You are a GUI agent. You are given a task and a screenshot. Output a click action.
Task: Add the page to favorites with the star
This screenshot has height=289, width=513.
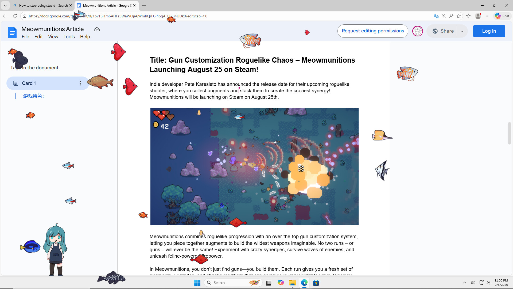coord(459,16)
